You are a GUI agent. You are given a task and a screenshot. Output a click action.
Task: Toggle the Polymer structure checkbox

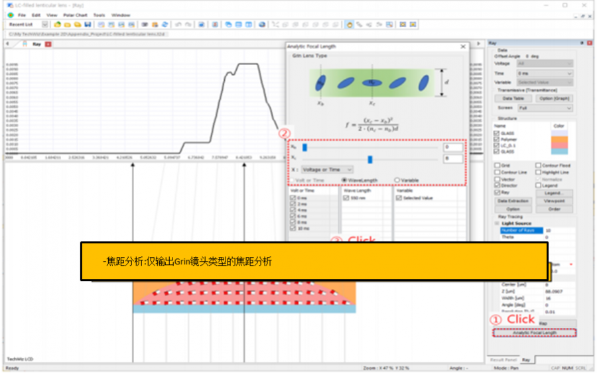tap(497, 139)
